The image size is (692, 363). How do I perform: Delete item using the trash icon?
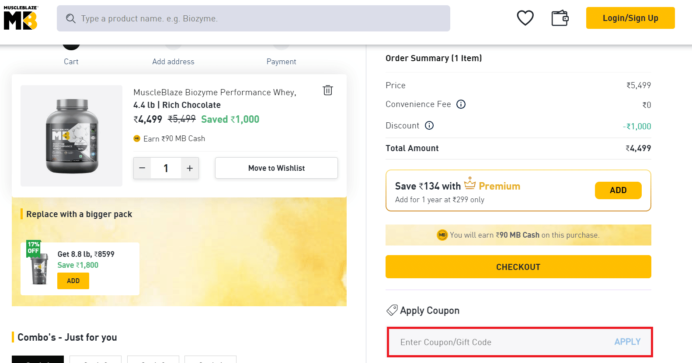click(327, 90)
